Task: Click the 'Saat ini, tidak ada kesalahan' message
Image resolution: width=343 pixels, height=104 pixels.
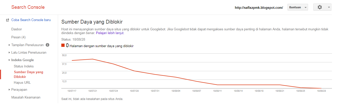Action: tap(92, 99)
